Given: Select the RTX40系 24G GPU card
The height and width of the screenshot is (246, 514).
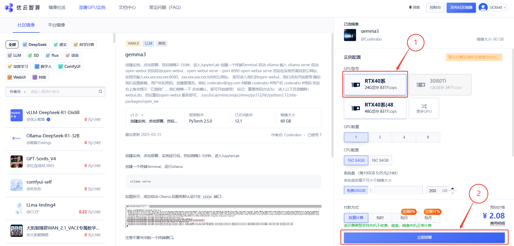Looking at the screenshot, I should pos(375,84).
